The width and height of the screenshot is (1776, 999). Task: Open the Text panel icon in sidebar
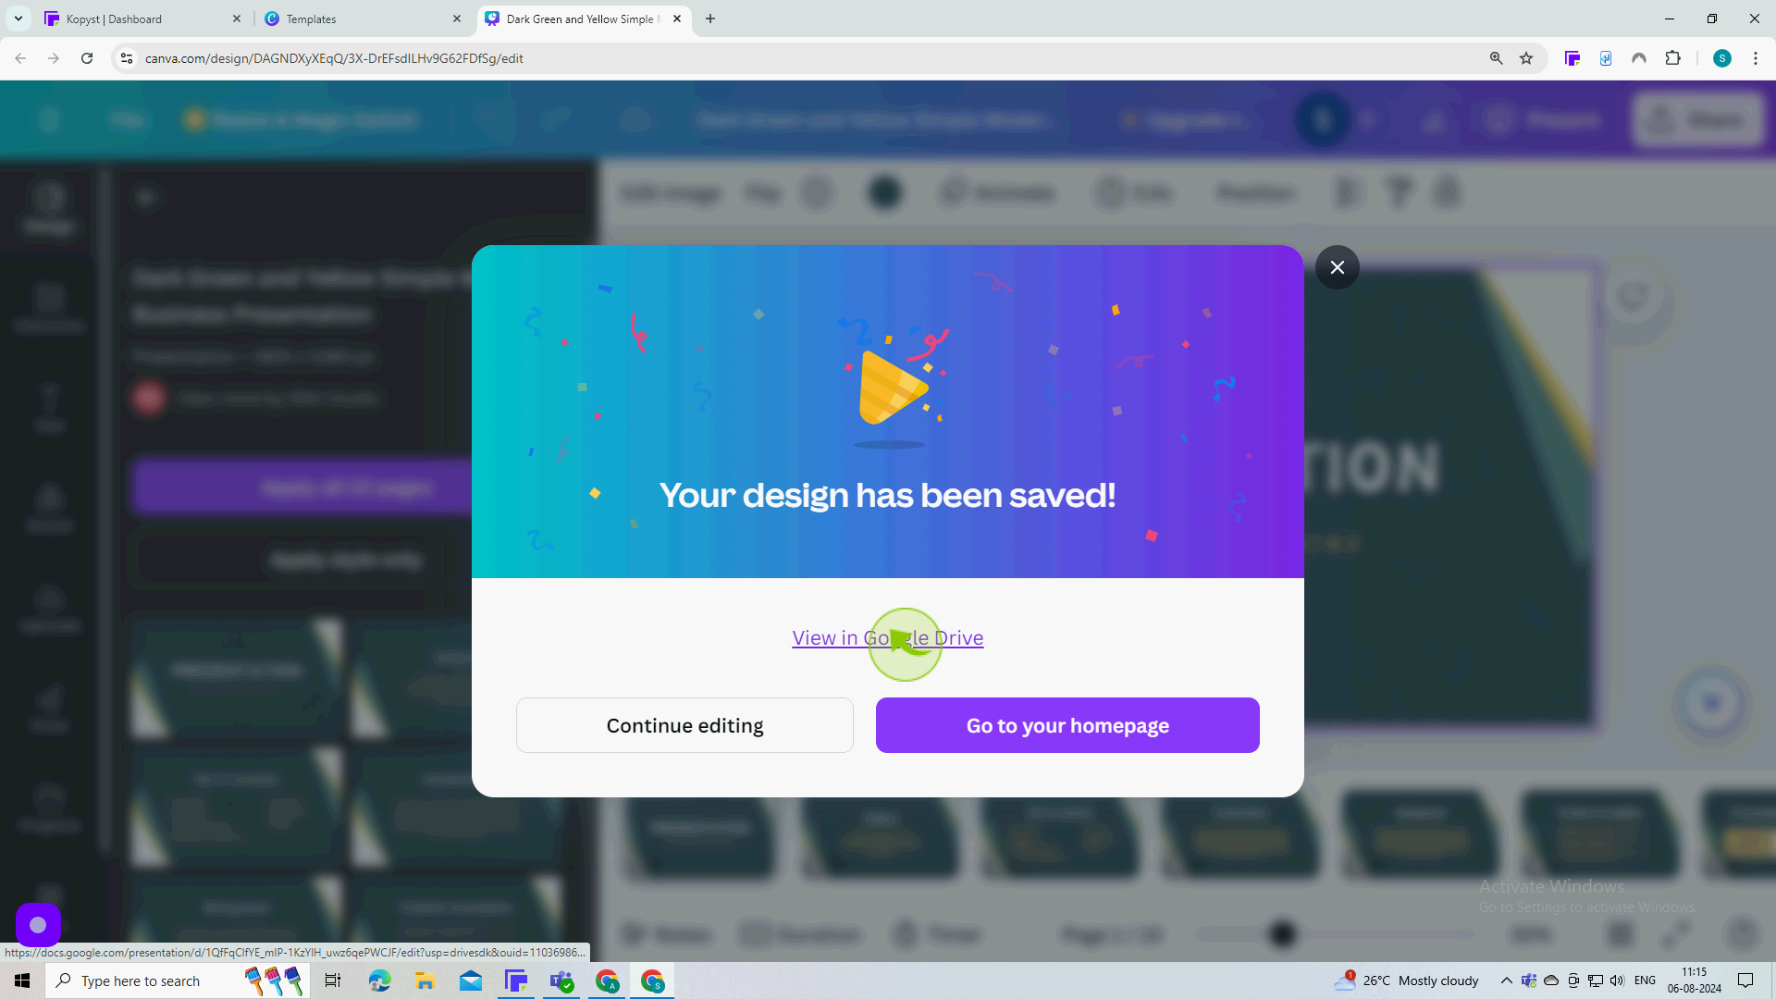pyautogui.click(x=50, y=410)
